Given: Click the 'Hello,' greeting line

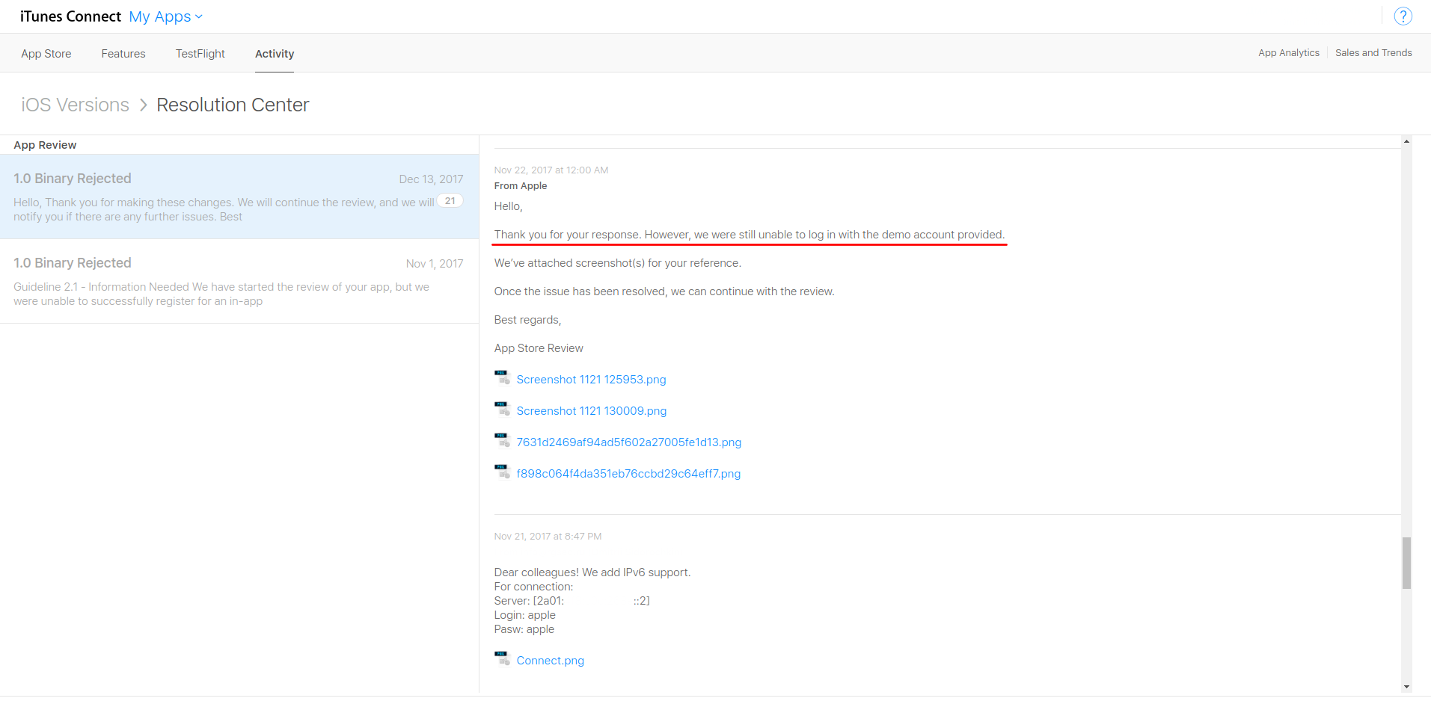Looking at the screenshot, I should point(508,206).
